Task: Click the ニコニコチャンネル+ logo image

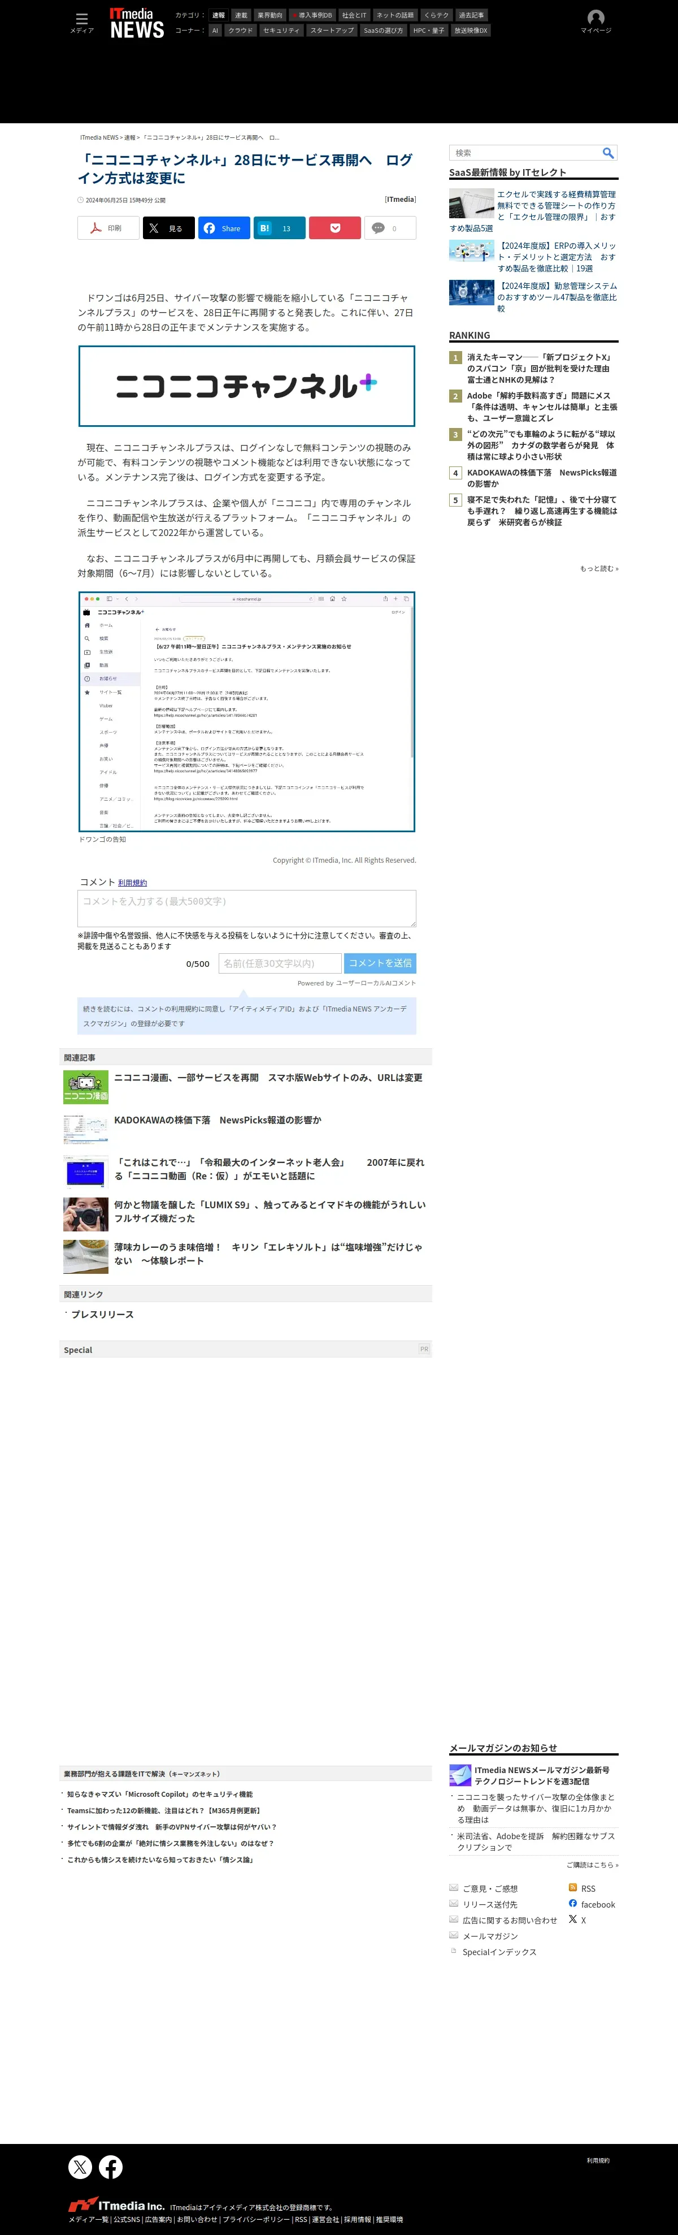Action: [246, 386]
